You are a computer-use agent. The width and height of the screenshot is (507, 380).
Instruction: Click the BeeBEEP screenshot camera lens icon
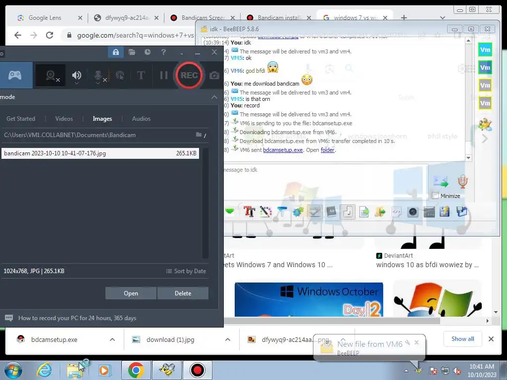point(413,212)
